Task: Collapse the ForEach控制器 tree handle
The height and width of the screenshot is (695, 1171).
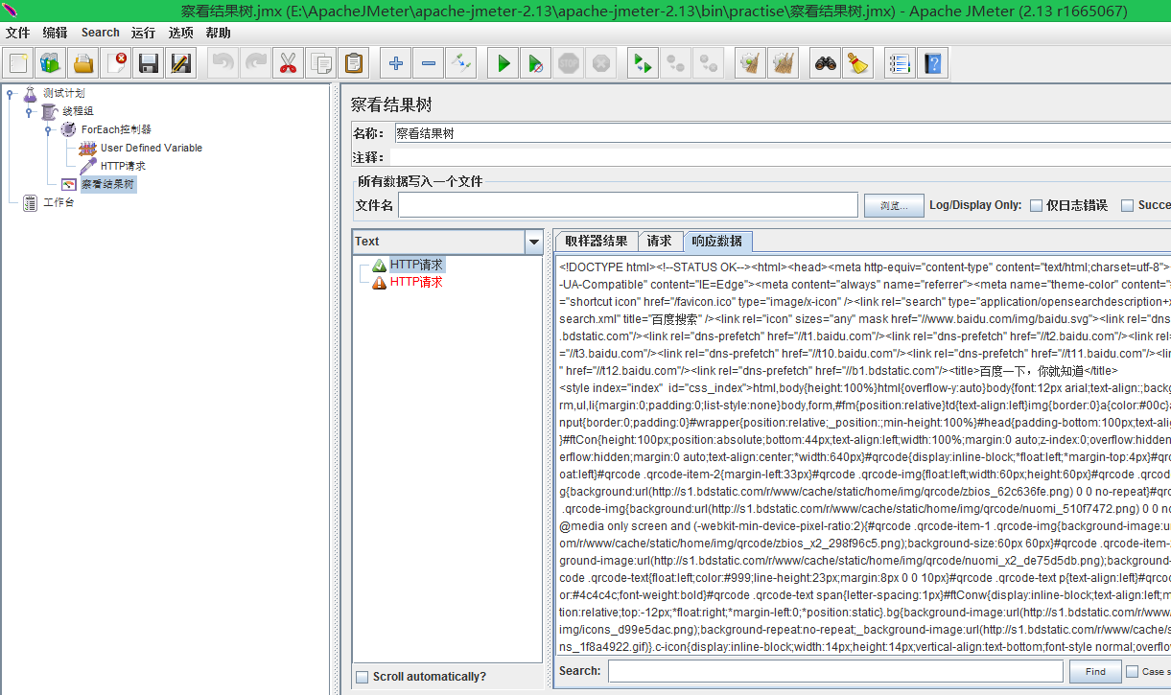Action: click(x=48, y=130)
